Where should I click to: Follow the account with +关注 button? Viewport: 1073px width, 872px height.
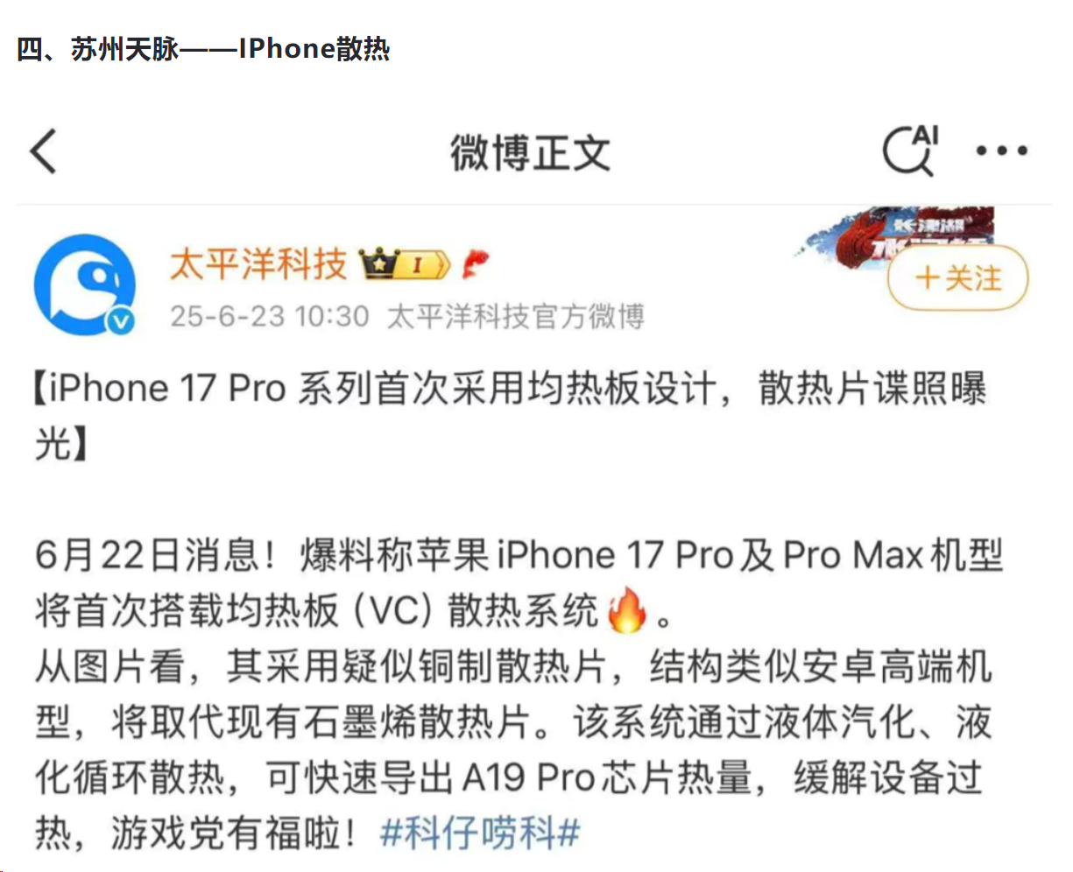click(957, 278)
